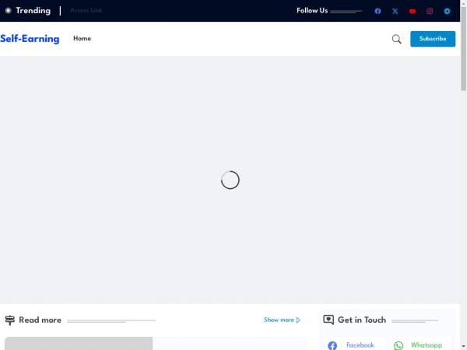
Task: Open the Telegram icon in top bar
Action: coord(447,11)
